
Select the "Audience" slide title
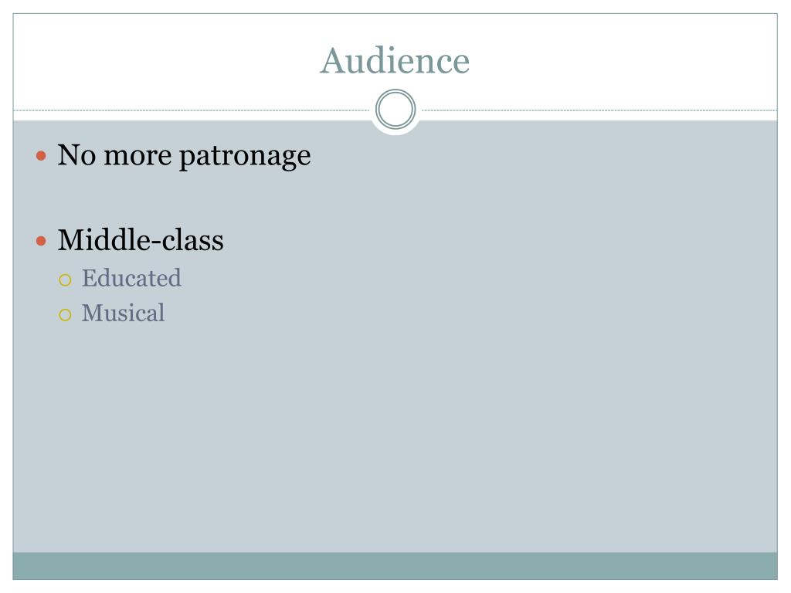tap(395, 60)
